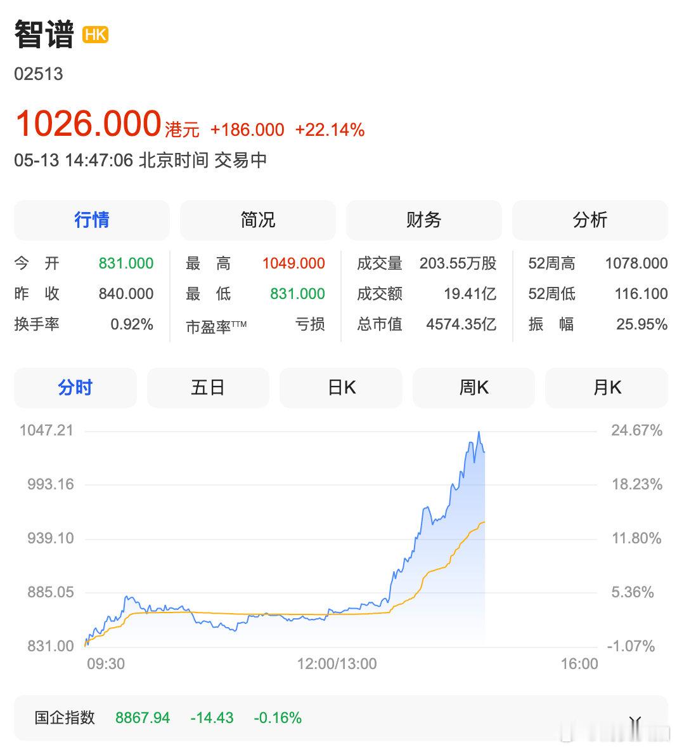Click the 换手率 value 0.92%
This screenshot has height=749, width=677.
pos(132,324)
